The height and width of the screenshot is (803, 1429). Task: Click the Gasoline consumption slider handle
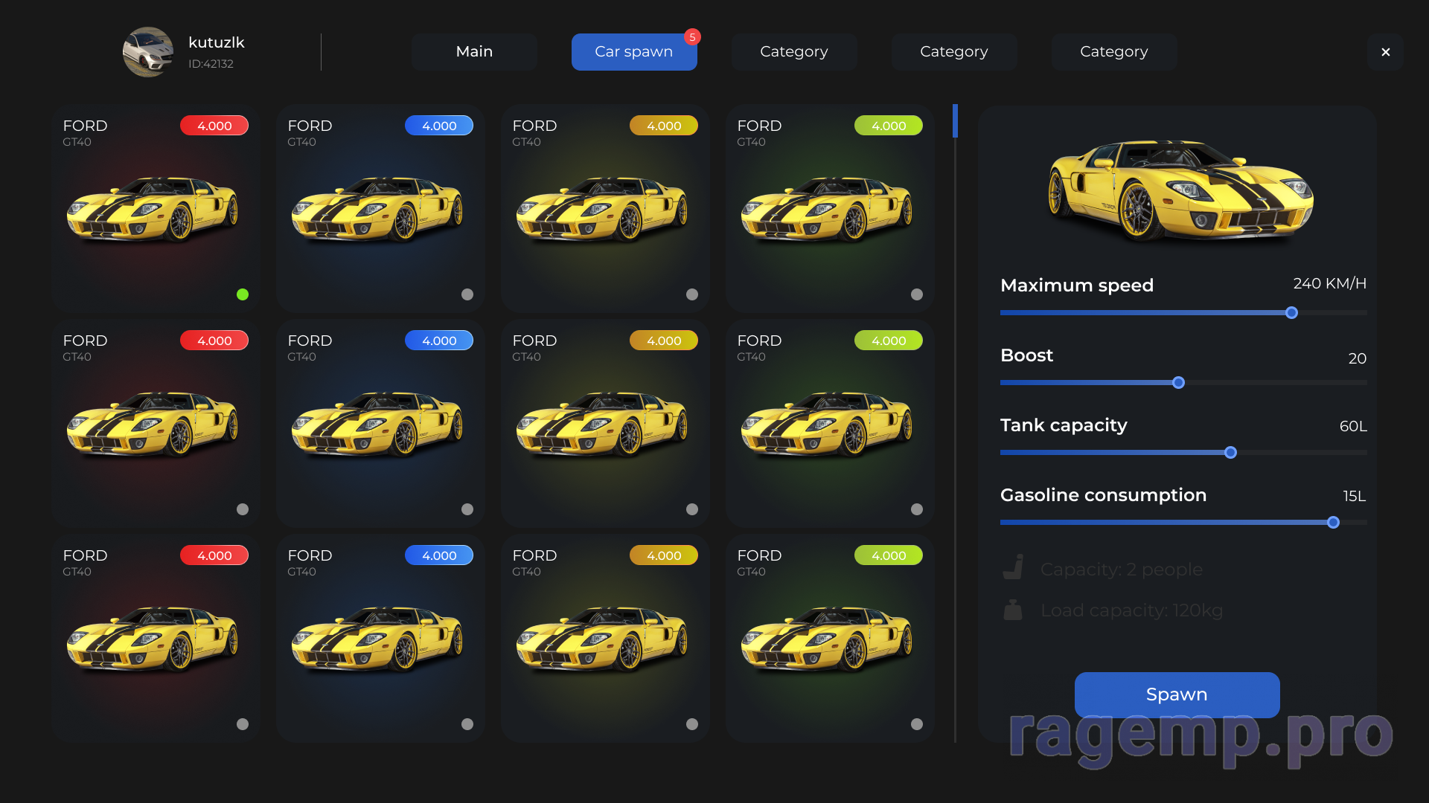coord(1333,523)
